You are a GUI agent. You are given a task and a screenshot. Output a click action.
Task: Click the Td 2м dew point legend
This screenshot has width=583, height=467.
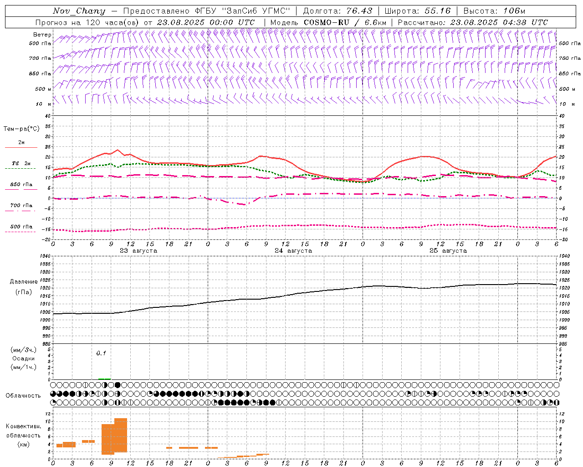coord(21,163)
